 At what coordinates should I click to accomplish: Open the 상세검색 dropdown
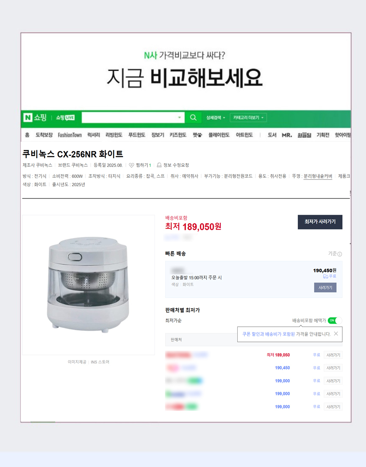(216, 117)
